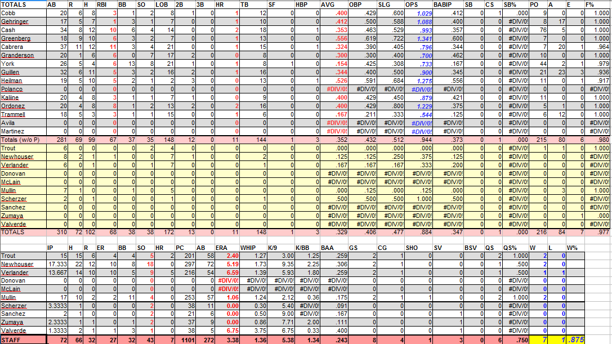This screenshot has width=612, height=344.
Task: Select the STAFF win percentage .875
Action: (x=575, y=340)
